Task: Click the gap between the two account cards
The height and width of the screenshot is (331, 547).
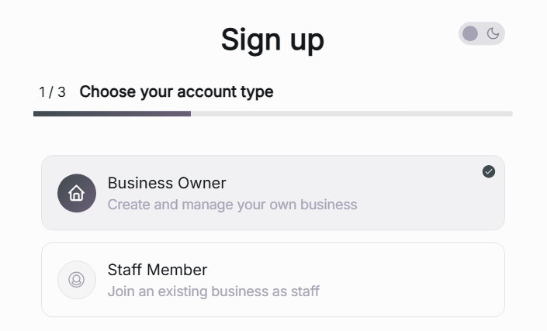Action: coord(273,236)
